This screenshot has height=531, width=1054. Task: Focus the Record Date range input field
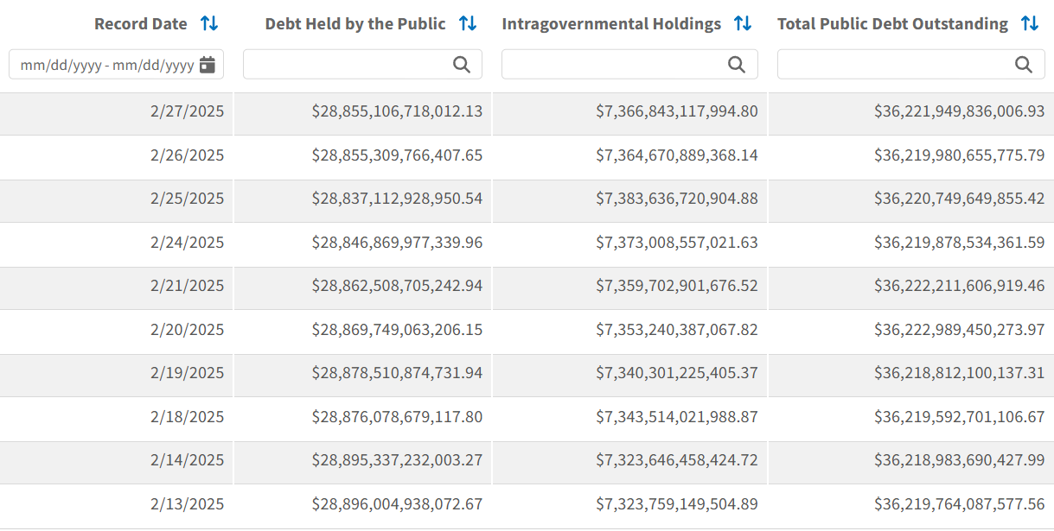[105, 65]
